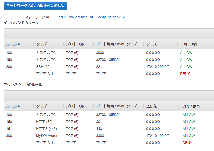
Task: Select outbound HTTP (80) type cell
Action: point(44,122)
